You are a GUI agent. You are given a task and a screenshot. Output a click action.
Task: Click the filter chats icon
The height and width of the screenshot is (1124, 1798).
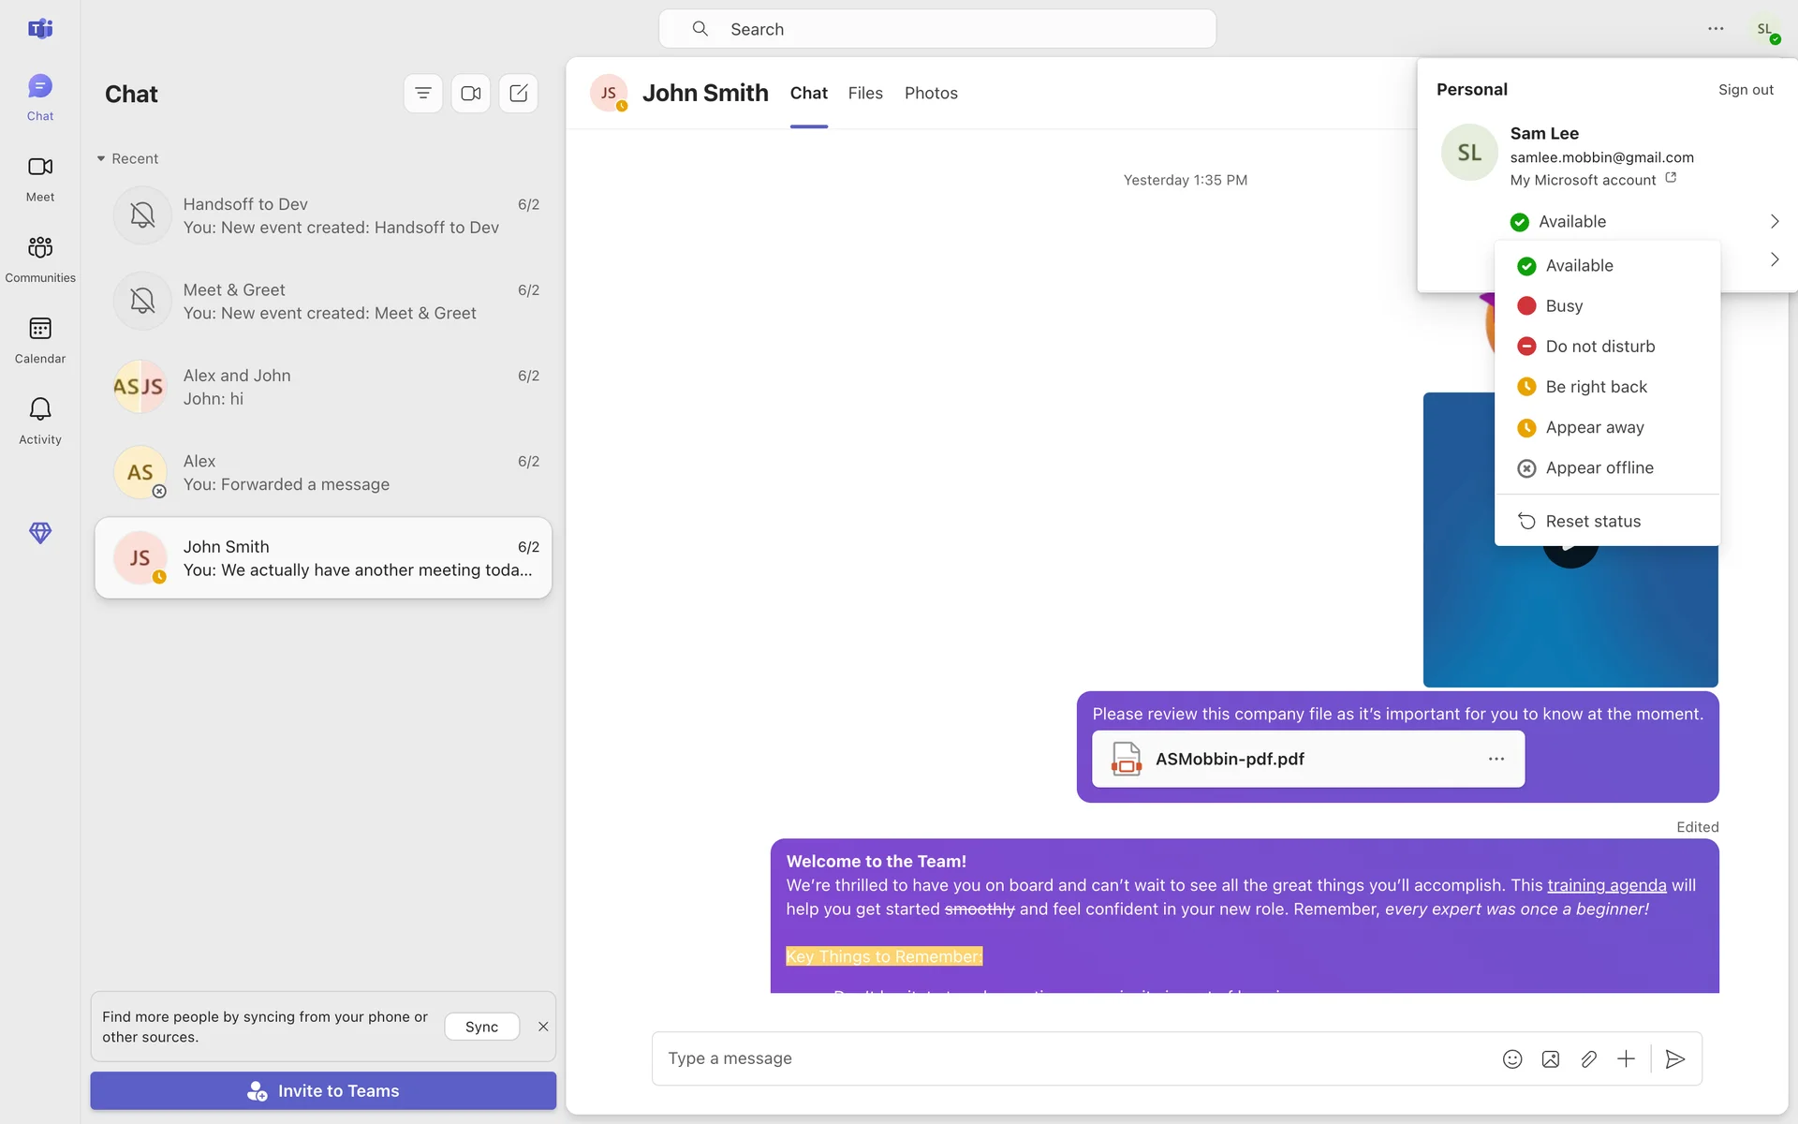[x=423, y=94]
